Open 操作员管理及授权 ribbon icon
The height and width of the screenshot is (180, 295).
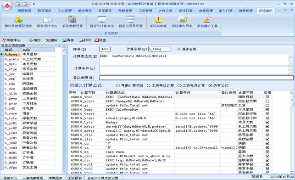click(x=18, y=22)
